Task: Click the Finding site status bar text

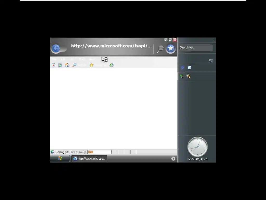Action: pos(71,152)
